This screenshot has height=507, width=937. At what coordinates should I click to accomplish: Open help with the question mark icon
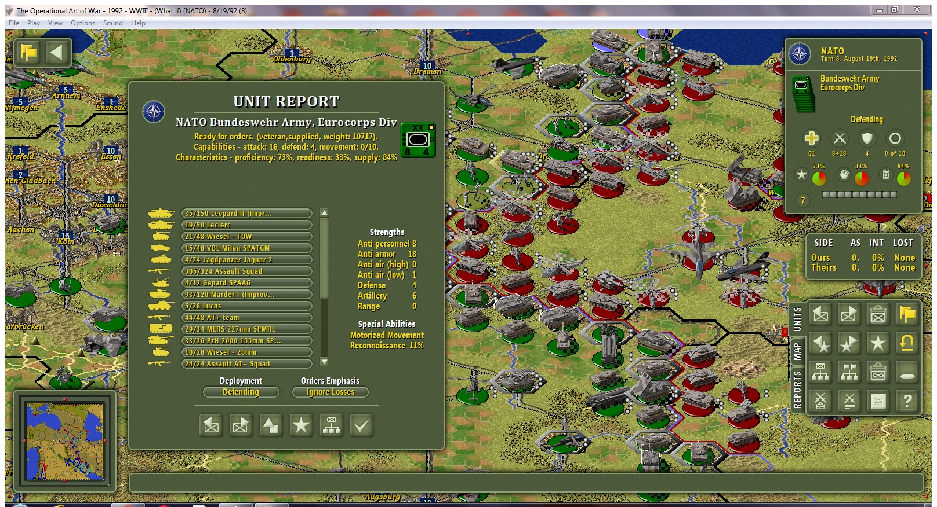click(x=907, y=401)
